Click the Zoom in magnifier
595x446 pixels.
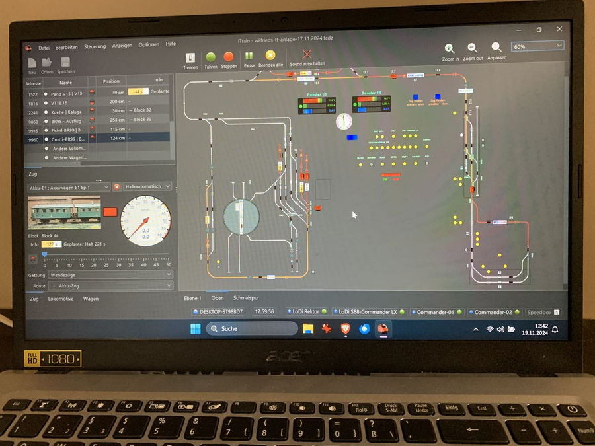click(x=450, y=48)
